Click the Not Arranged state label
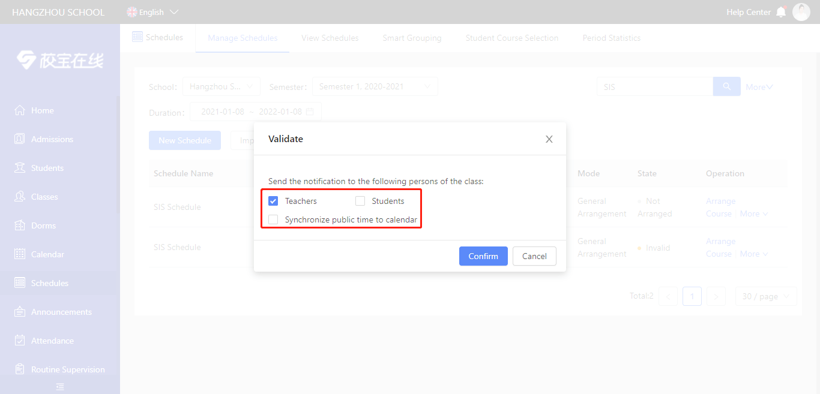 [655, 207]
